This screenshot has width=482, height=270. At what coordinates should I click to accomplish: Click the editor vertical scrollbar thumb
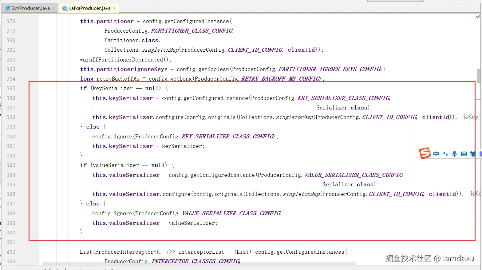tap(479, 76)
